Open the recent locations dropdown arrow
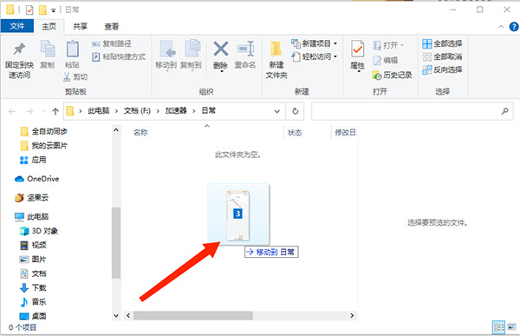 [x=43, y=111]
